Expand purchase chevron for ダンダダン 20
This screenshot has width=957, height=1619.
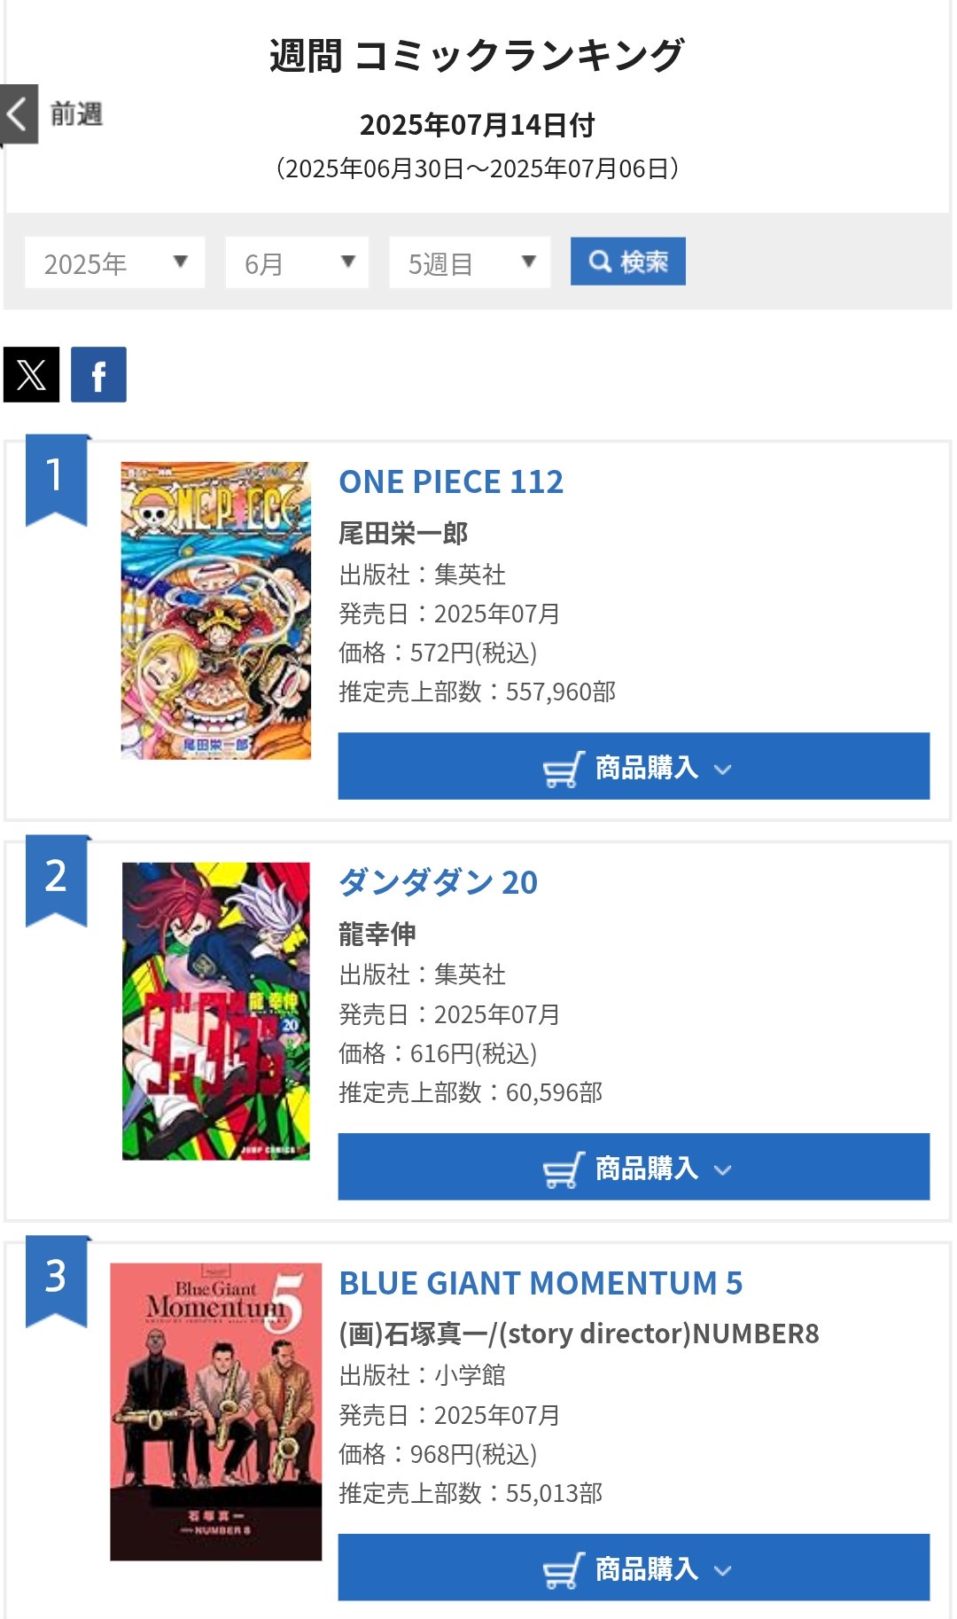point(723,1170)
